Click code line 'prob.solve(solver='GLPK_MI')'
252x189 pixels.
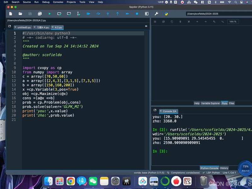(x=53, y=107)
